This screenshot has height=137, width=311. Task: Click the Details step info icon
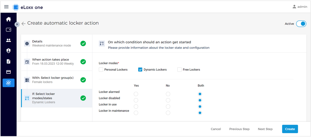[27, 43]
